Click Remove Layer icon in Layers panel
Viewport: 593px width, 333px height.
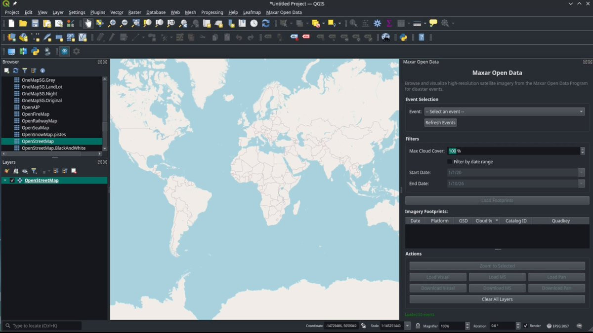click(x=74, y=171)
